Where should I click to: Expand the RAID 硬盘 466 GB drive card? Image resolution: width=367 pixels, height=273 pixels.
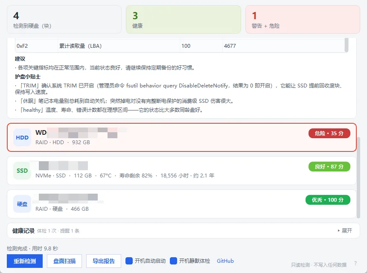(x=182, y=204)
